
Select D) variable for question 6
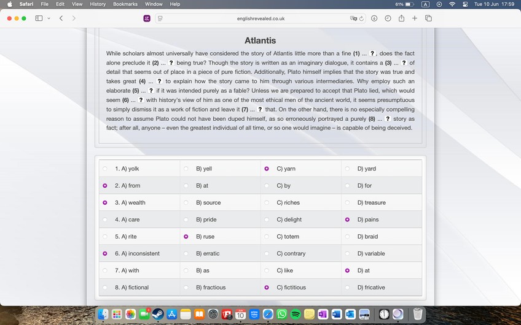click(x=348, y=254)
